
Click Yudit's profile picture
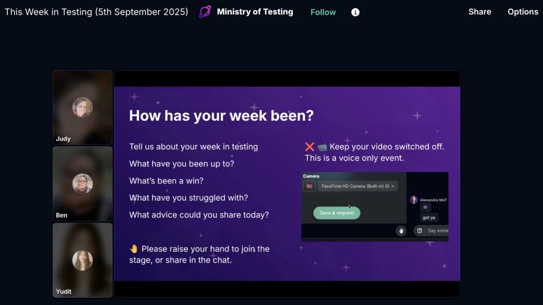point(82,260)
